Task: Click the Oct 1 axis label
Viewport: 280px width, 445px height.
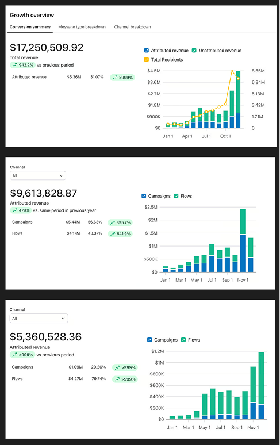Action: tap(225, 136)
